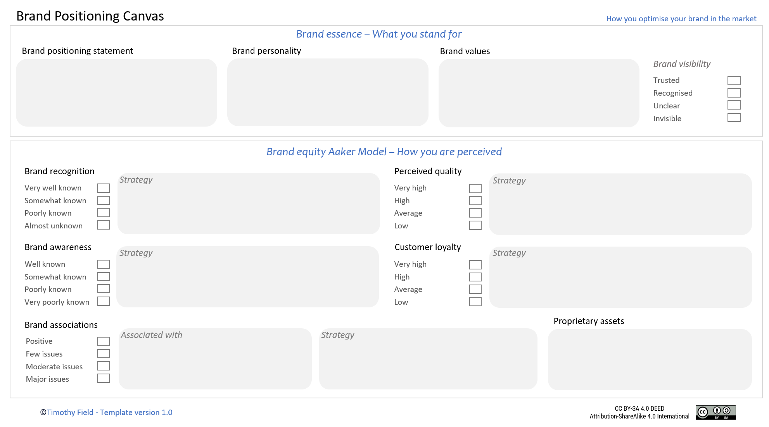The height and width of the screenshot is (427, 769).
Task: Check Very high under Perceived quality
Action: 475,188
